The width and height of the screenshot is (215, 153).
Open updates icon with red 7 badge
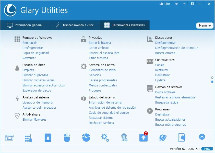click(143, 137)
